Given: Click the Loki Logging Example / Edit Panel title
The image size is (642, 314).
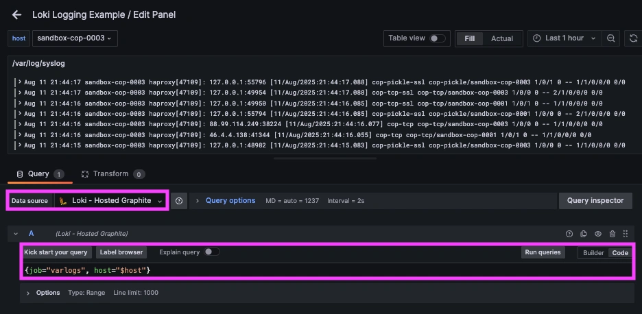Looking at the screenshot, I should (x=104, y=14).
